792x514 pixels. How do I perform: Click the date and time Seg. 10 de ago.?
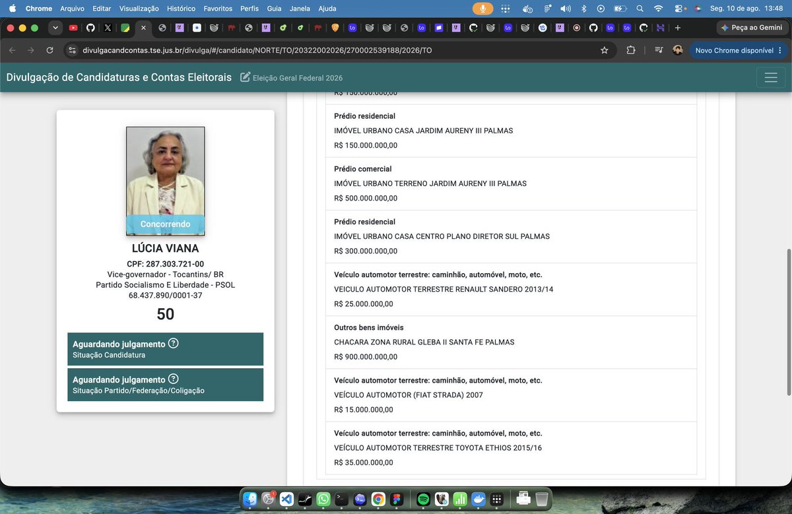745,9
